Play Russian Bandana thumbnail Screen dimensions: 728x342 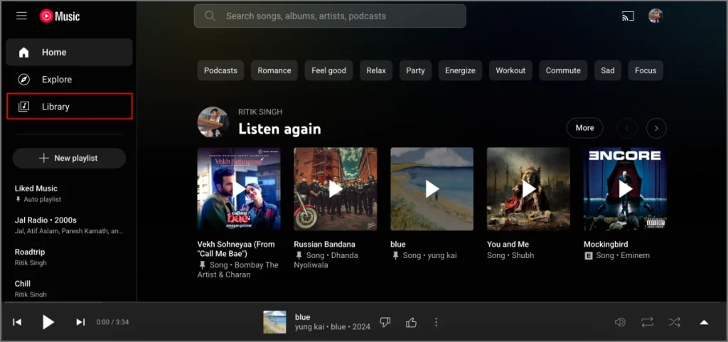pyautogui.click(x=336, y=189)
